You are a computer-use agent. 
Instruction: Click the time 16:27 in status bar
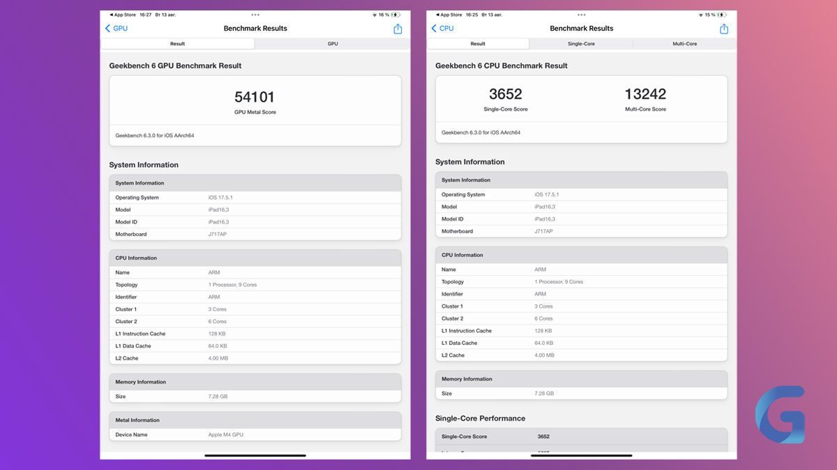click(x=147, y=15)
